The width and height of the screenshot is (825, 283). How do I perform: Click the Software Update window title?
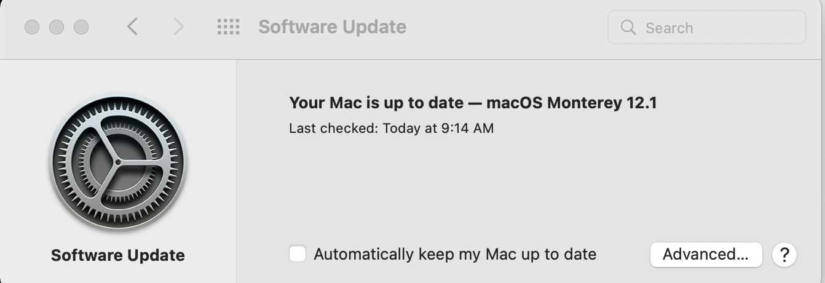click(x=332, y=27)
